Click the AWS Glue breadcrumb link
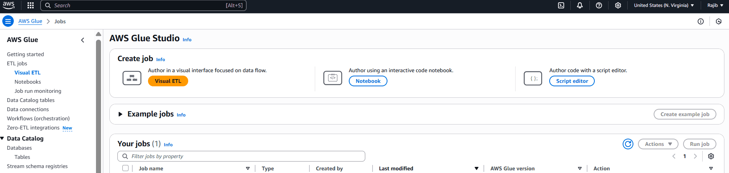 (30, 21)
